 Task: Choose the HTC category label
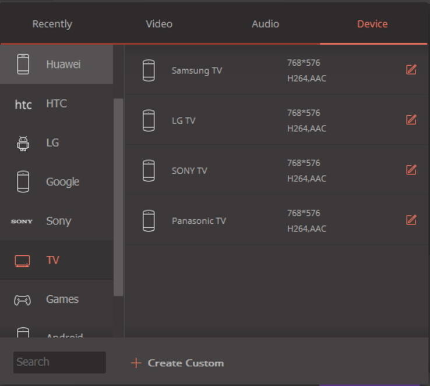pyautogui.click(x=57, y=103)
